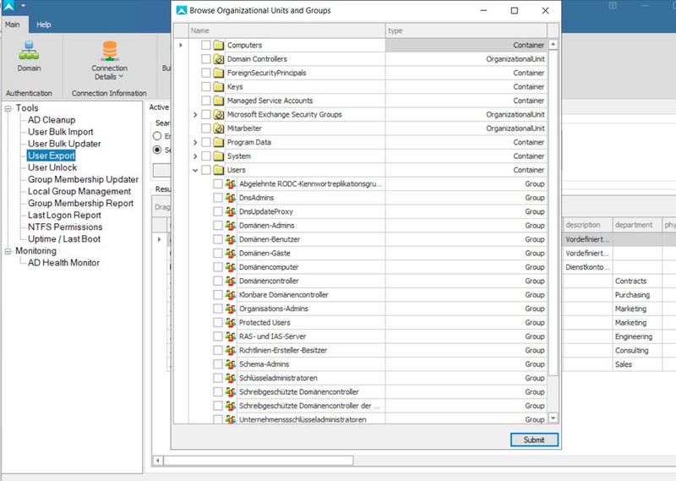Screen dimensions: 676x481
Task: Open the NTFS Permissions tool
Action: [65, 227]
